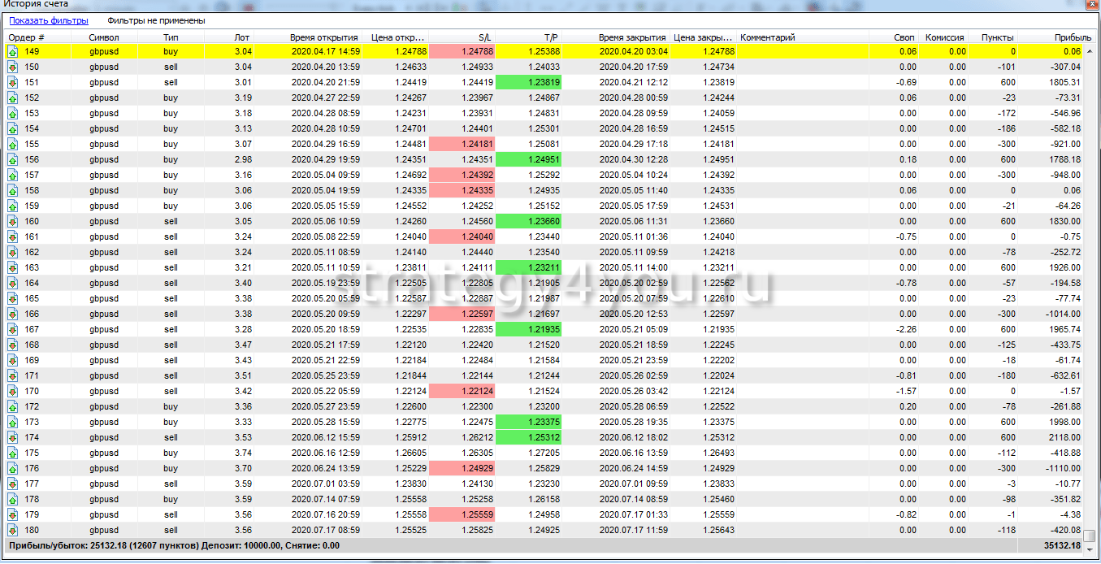Click the buy icon for order 173

(x=13, y=422)
